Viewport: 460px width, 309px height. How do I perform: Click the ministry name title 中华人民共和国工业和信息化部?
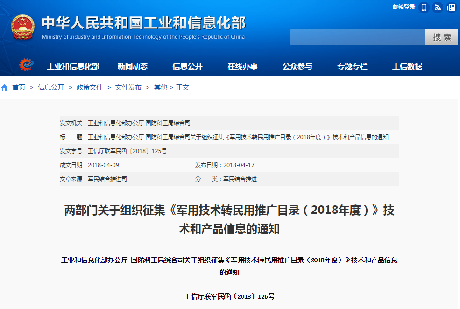[143, 23]
